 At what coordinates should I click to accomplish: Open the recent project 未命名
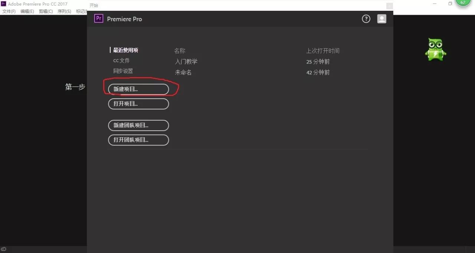point(183,72)
